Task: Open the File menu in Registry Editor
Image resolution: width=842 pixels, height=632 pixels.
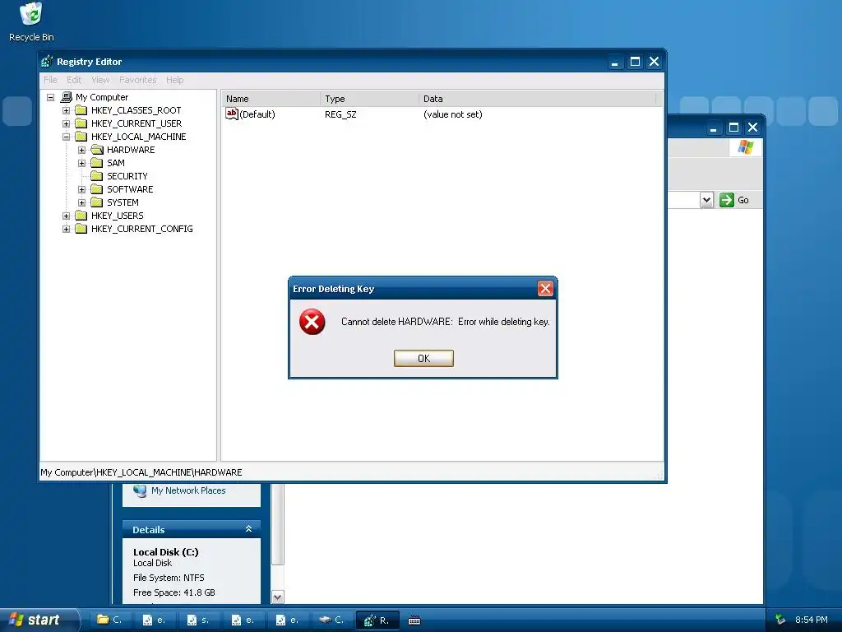Action: 50,80
